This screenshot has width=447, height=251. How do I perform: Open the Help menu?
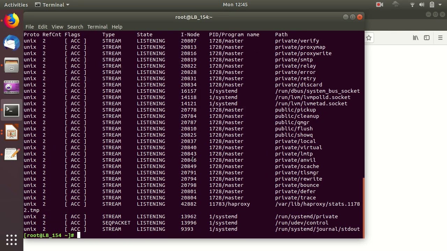tap(117, 27)
